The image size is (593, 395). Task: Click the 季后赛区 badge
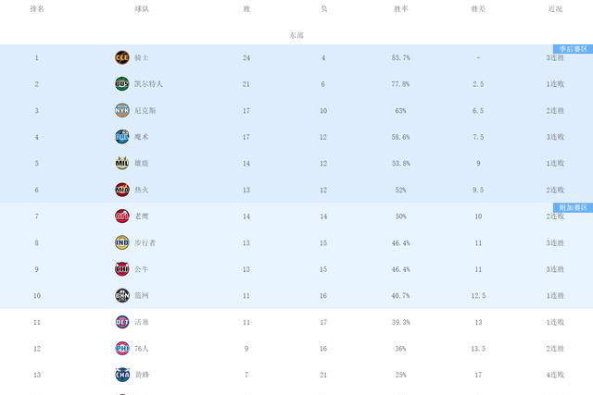coord(573,48)
